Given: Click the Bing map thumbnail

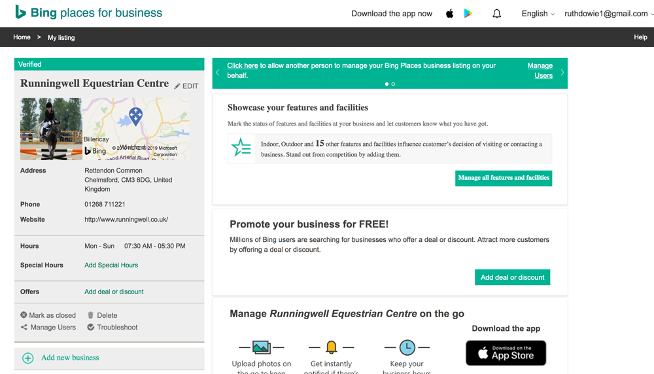Looking at the screenshot, I should coord(135,129).
